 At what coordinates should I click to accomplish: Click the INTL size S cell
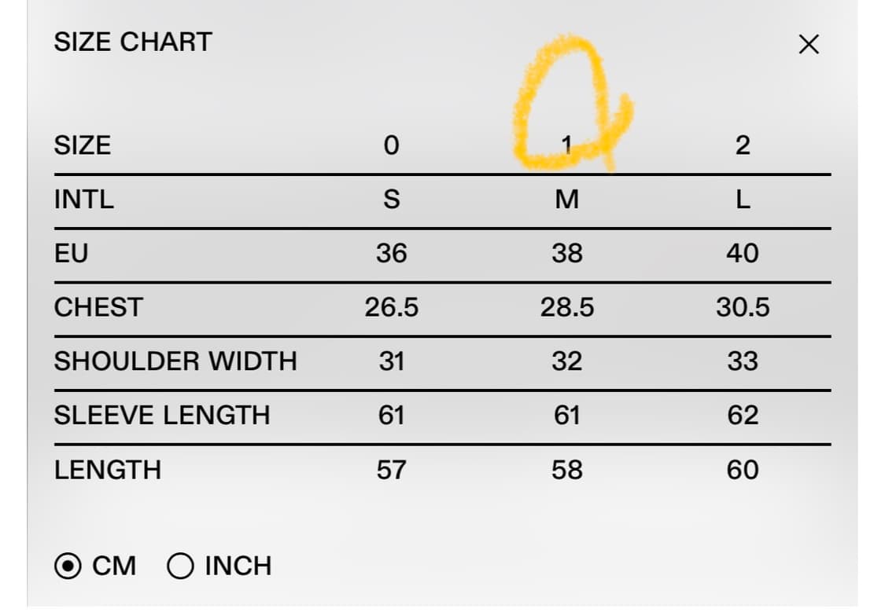[391, 200]
